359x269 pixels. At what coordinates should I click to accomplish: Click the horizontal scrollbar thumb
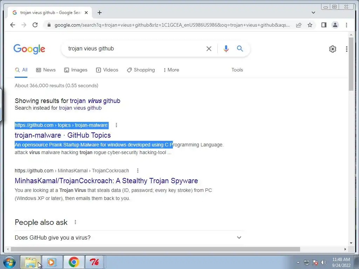click(x=155, y=249)
